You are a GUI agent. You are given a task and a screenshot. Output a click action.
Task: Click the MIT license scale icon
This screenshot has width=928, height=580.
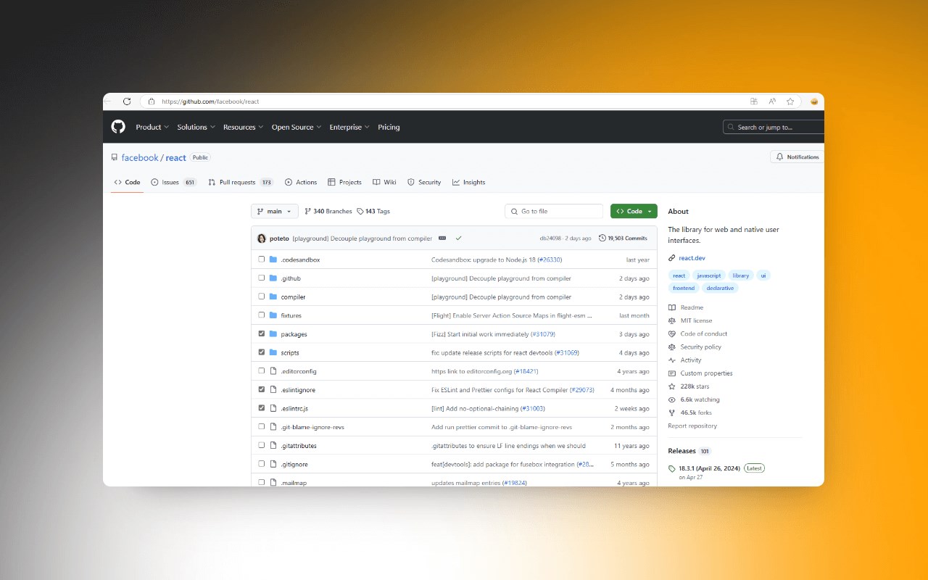pyautogui.click(x=672, y=320)
